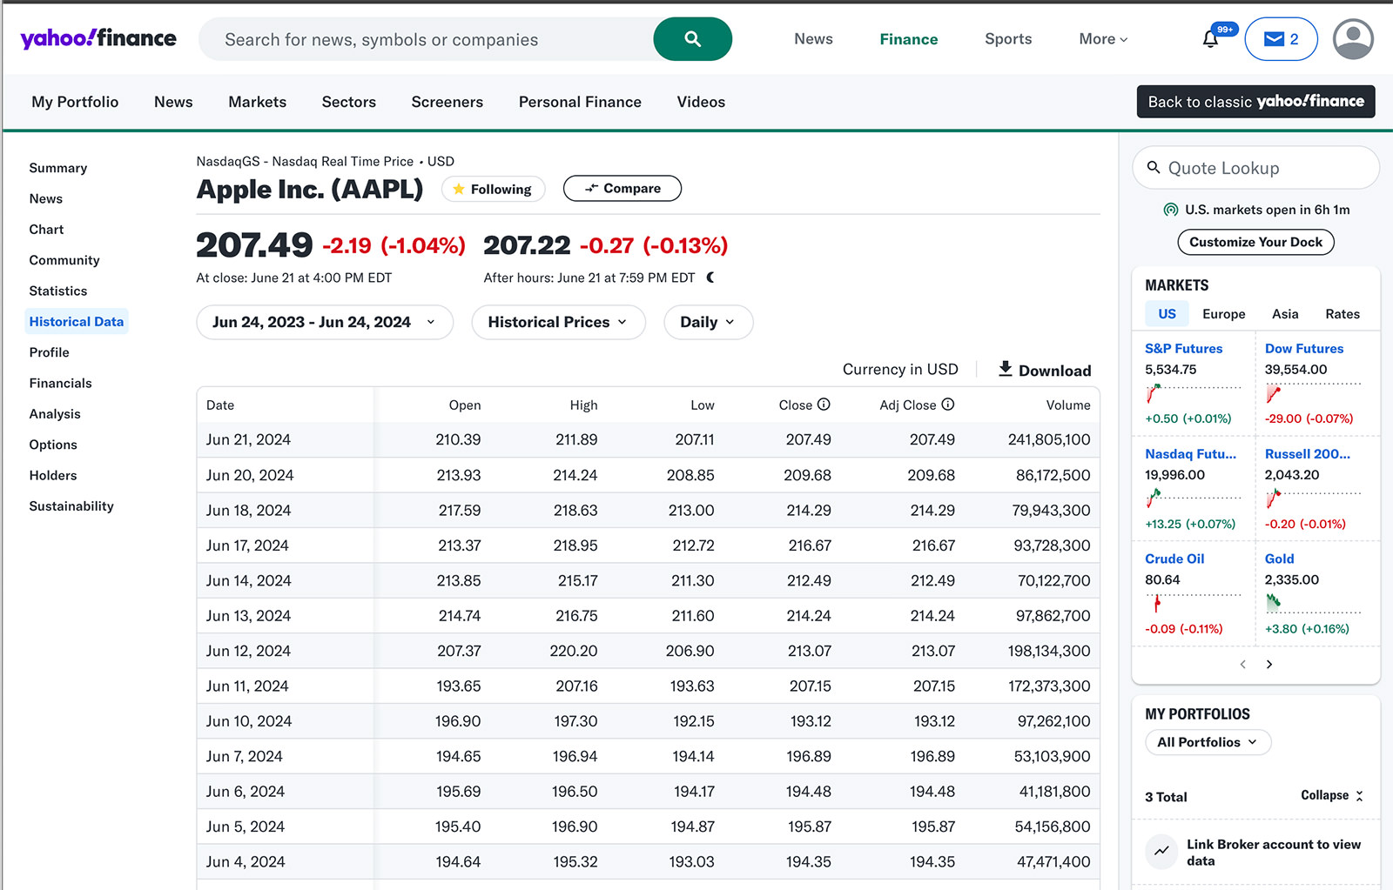This screenshot has height=890, width=1393.
Task: Open the Videos menu
Action: click(701, 102)
